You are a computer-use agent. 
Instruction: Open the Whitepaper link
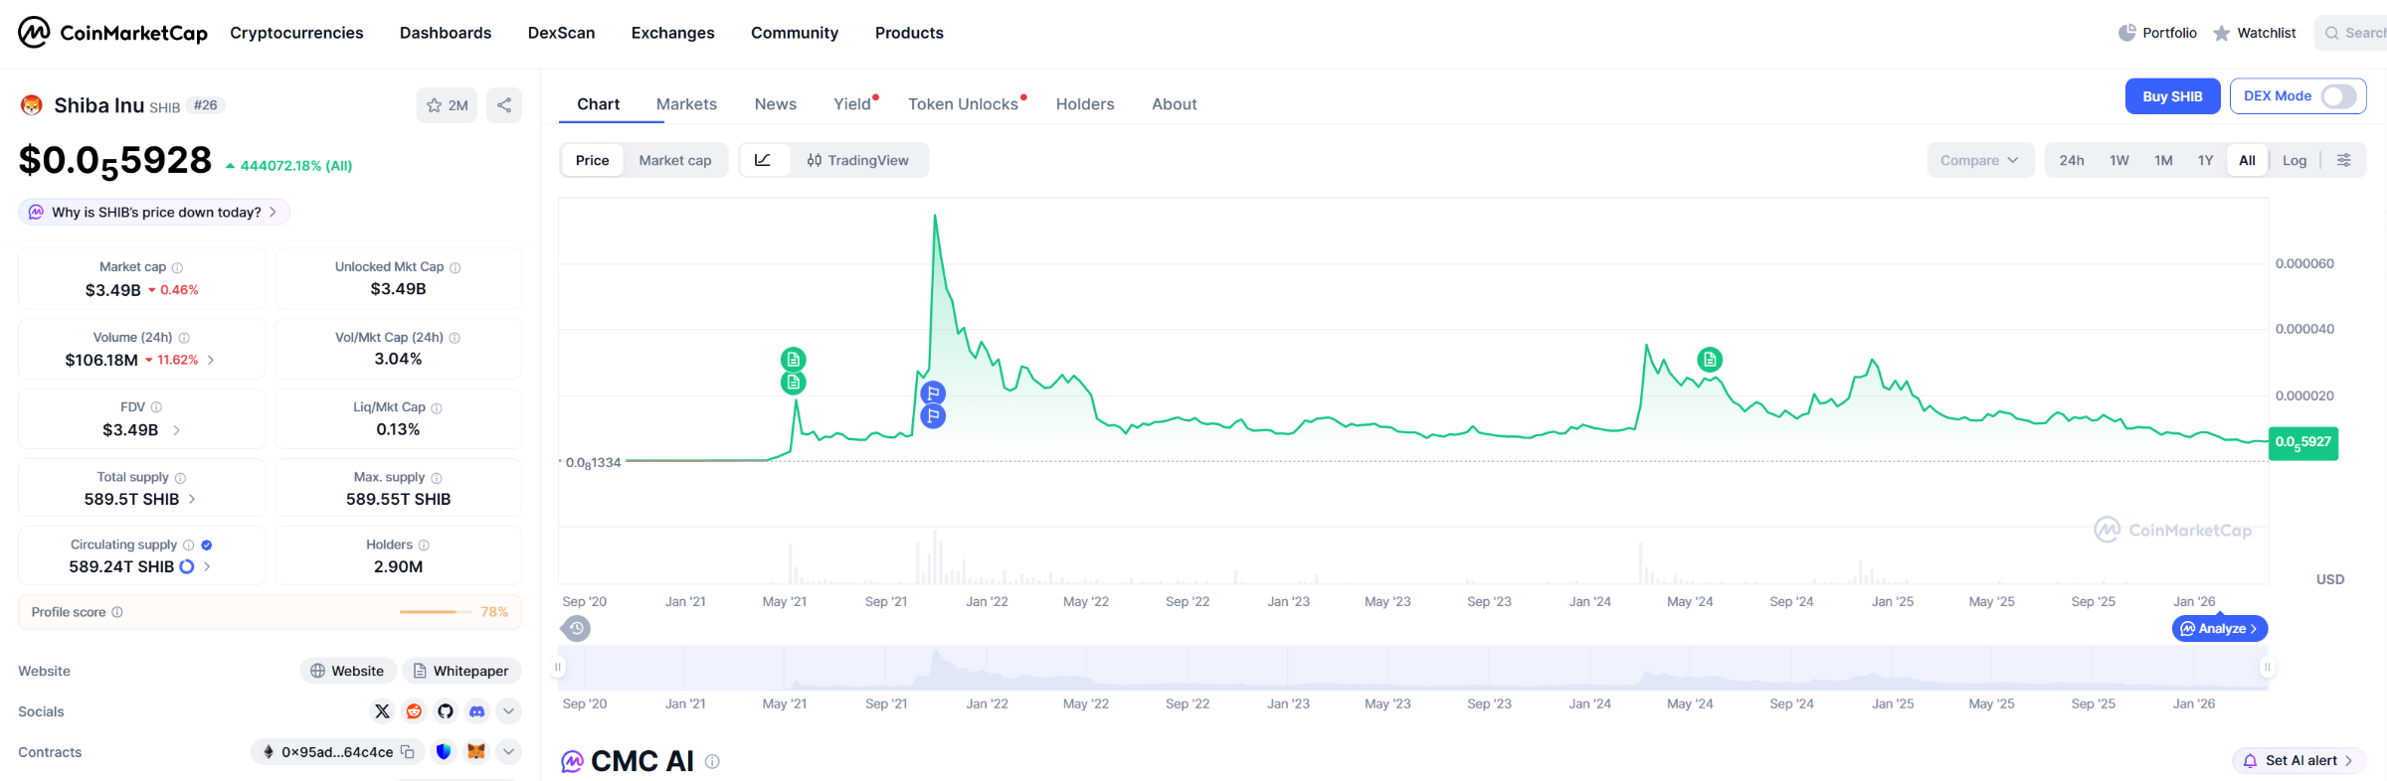click(x=461, y=671)
